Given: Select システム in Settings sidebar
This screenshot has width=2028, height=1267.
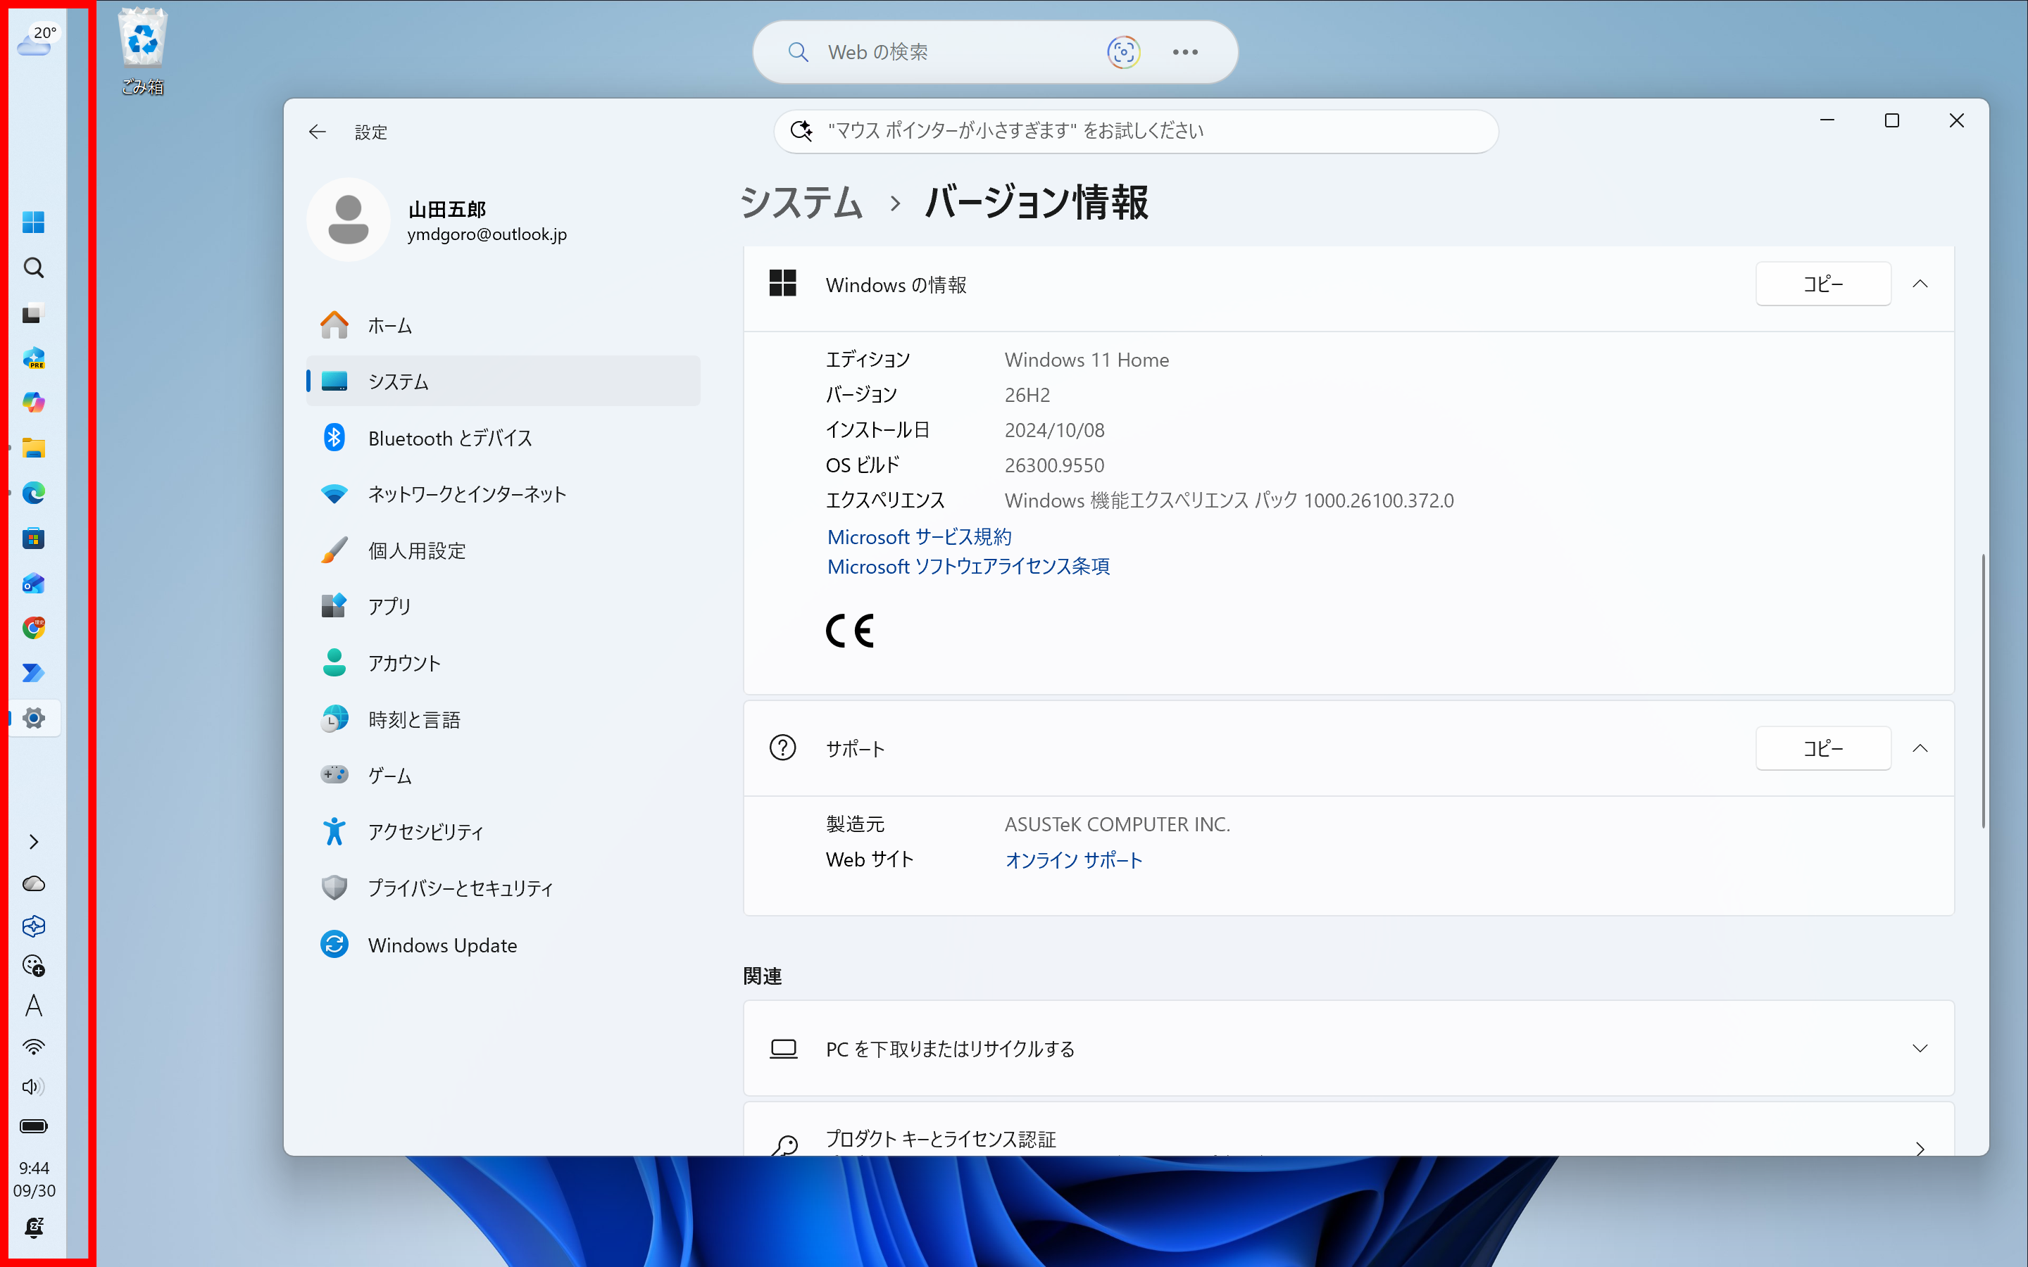Looking at the screenshot, I should point(503,382).
